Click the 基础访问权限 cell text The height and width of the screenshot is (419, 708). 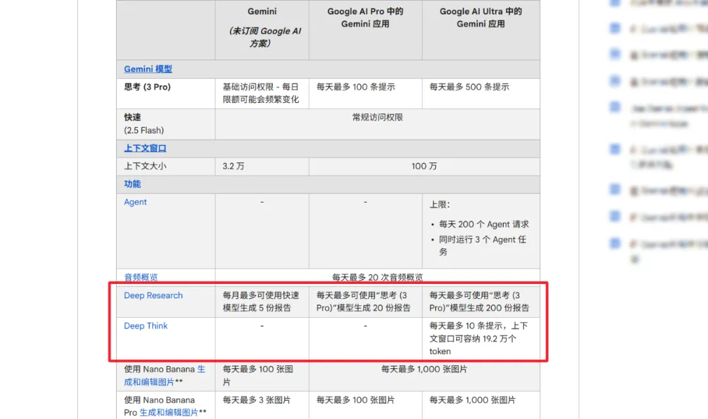pyautogui.click(x=260, y=93)
